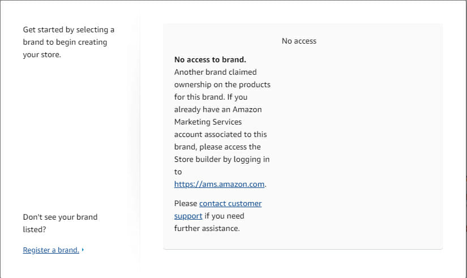Click the "your store." text in the left column
467x278 pixels.
point(42,55)
